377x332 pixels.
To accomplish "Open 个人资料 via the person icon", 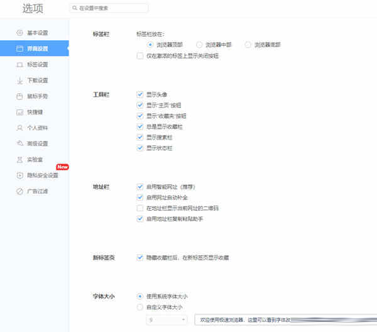I will click(20, 128).
